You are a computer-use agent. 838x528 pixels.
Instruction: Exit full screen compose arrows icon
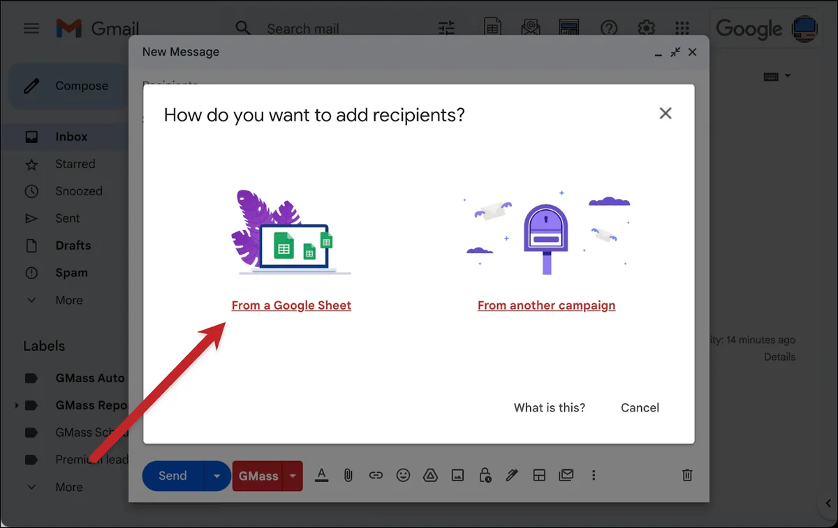pos(675,52)
